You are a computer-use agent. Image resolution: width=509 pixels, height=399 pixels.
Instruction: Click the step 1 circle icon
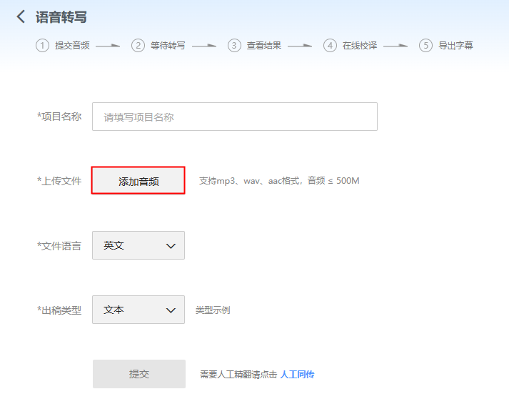coord(43,46)
